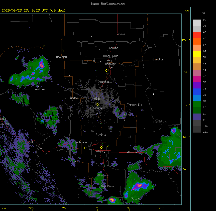Screen dimensions: 216x211
Task: Click the bright green 20-30 dBZ legend swatch
Action: coord(197,104)
